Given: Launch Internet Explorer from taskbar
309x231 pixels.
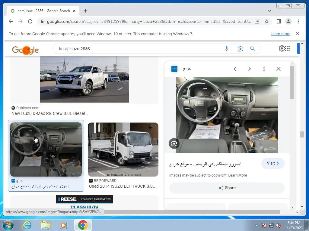Looking at the screenshot, I should tap(27, 225).
